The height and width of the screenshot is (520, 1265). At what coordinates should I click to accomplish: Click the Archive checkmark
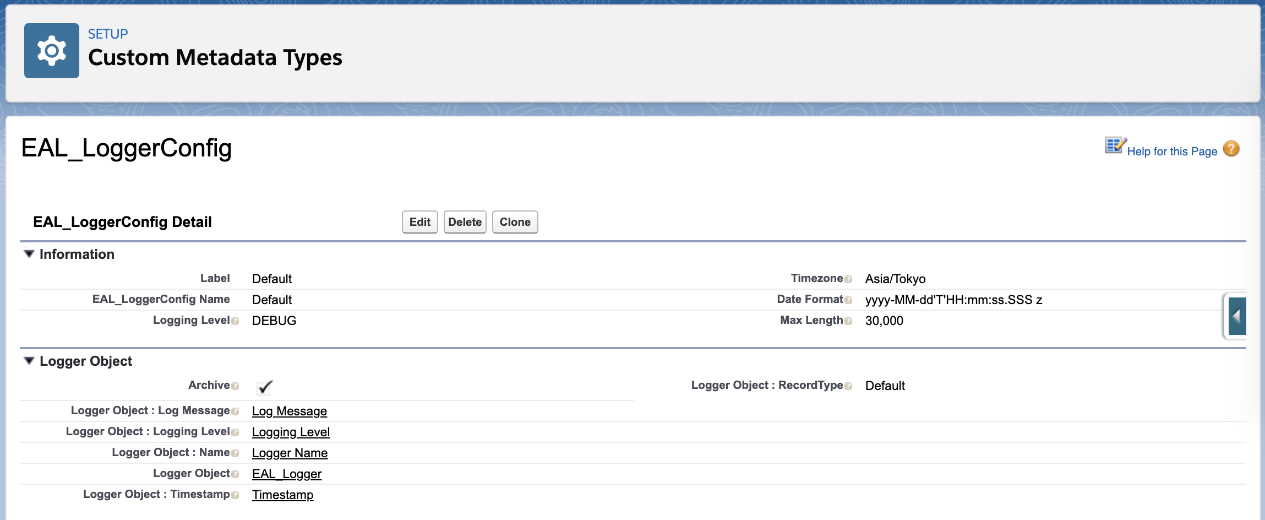(x=265, y=387)
